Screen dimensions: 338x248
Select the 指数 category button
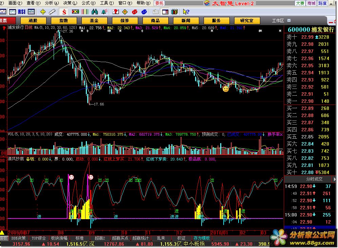(x=64, y=21)
